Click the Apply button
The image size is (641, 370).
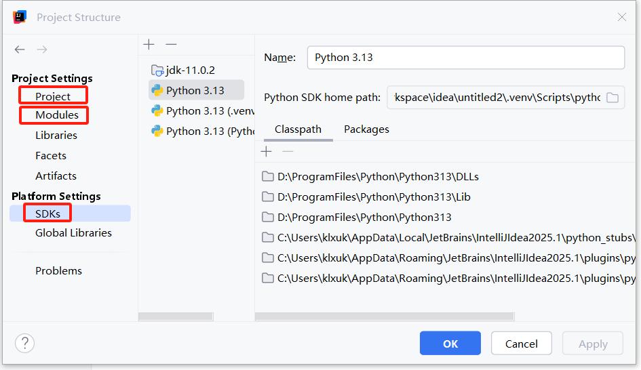pyautogui.click(x=593, y=343)
